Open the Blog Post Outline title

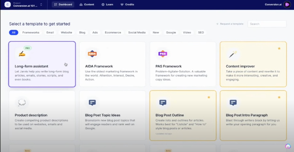(170, 115)
